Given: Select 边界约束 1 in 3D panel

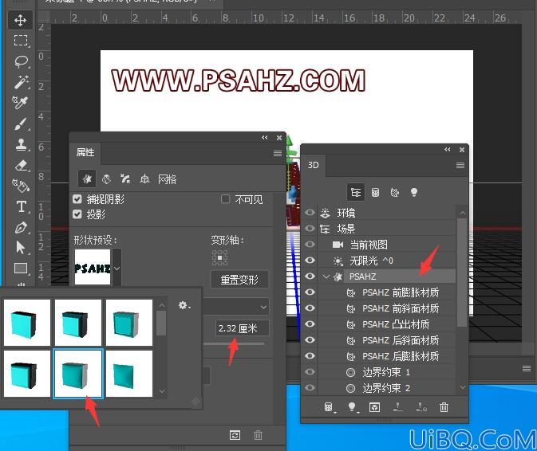Looking at the screenshot, I should 387,371.
